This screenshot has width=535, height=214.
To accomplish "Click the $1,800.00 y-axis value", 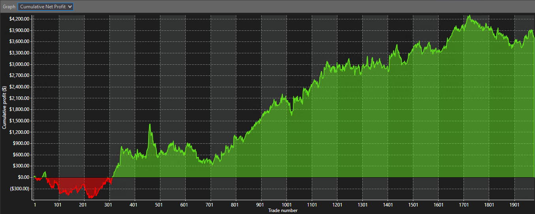I will coord(19,109).
